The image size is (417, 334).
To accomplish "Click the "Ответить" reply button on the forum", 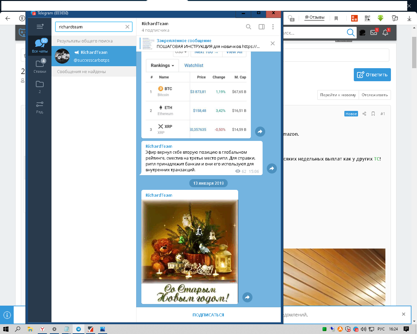I will point(372,75).
